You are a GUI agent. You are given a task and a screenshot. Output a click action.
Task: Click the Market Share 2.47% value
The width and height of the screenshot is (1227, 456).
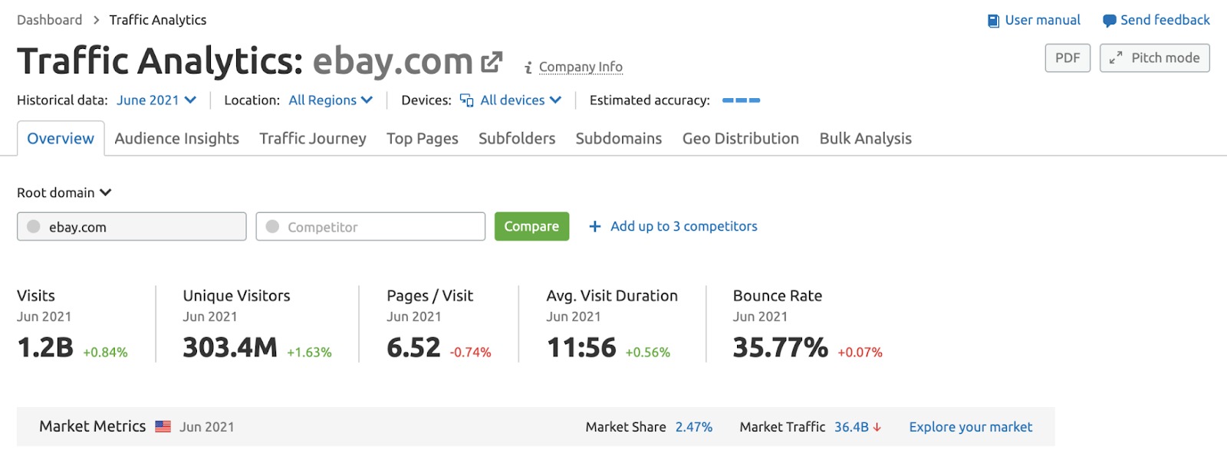(x=693, y=427)
